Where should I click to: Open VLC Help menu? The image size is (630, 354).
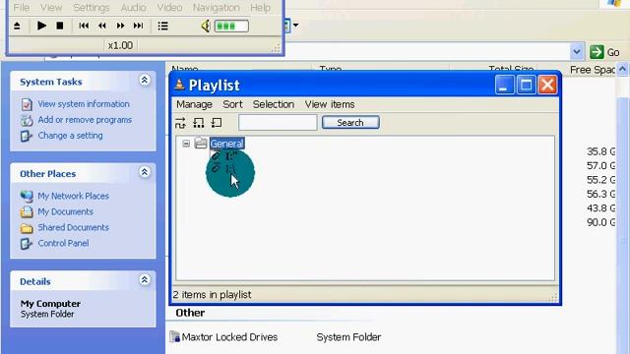pyautogui.click(x=260, y=7)
